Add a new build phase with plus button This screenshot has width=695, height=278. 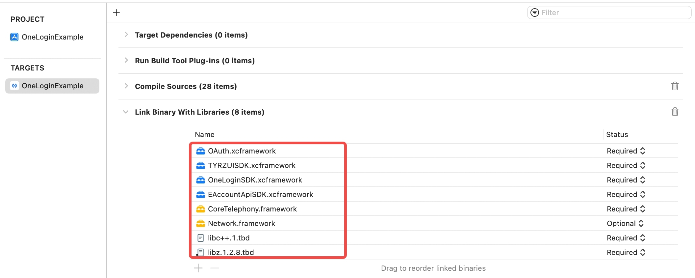coord(116,13)
